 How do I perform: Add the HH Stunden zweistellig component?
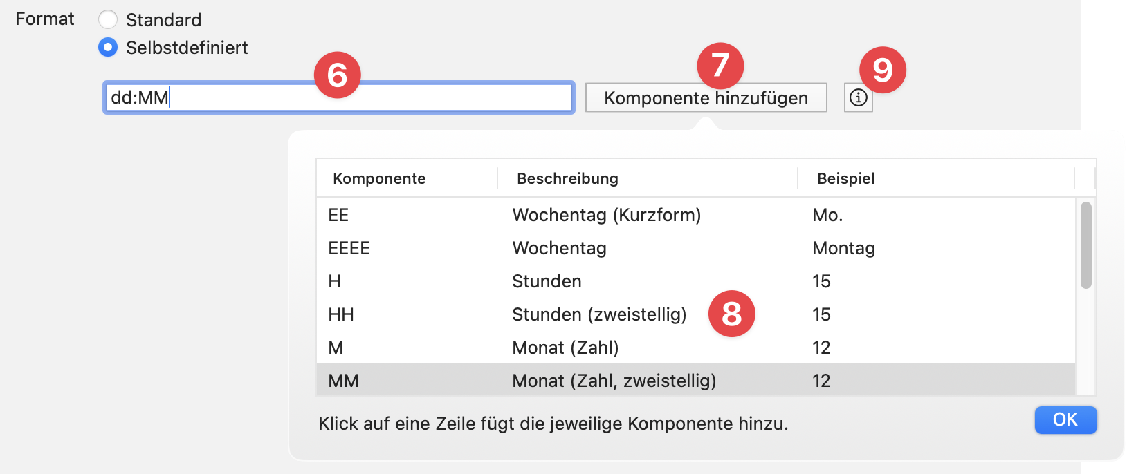point(484,314)
